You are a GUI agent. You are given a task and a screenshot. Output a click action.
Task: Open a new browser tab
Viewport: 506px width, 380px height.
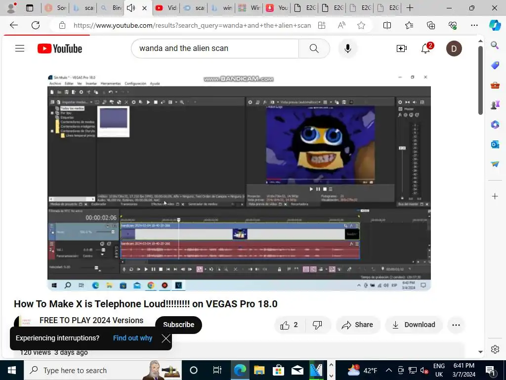(x=410, y=8)
